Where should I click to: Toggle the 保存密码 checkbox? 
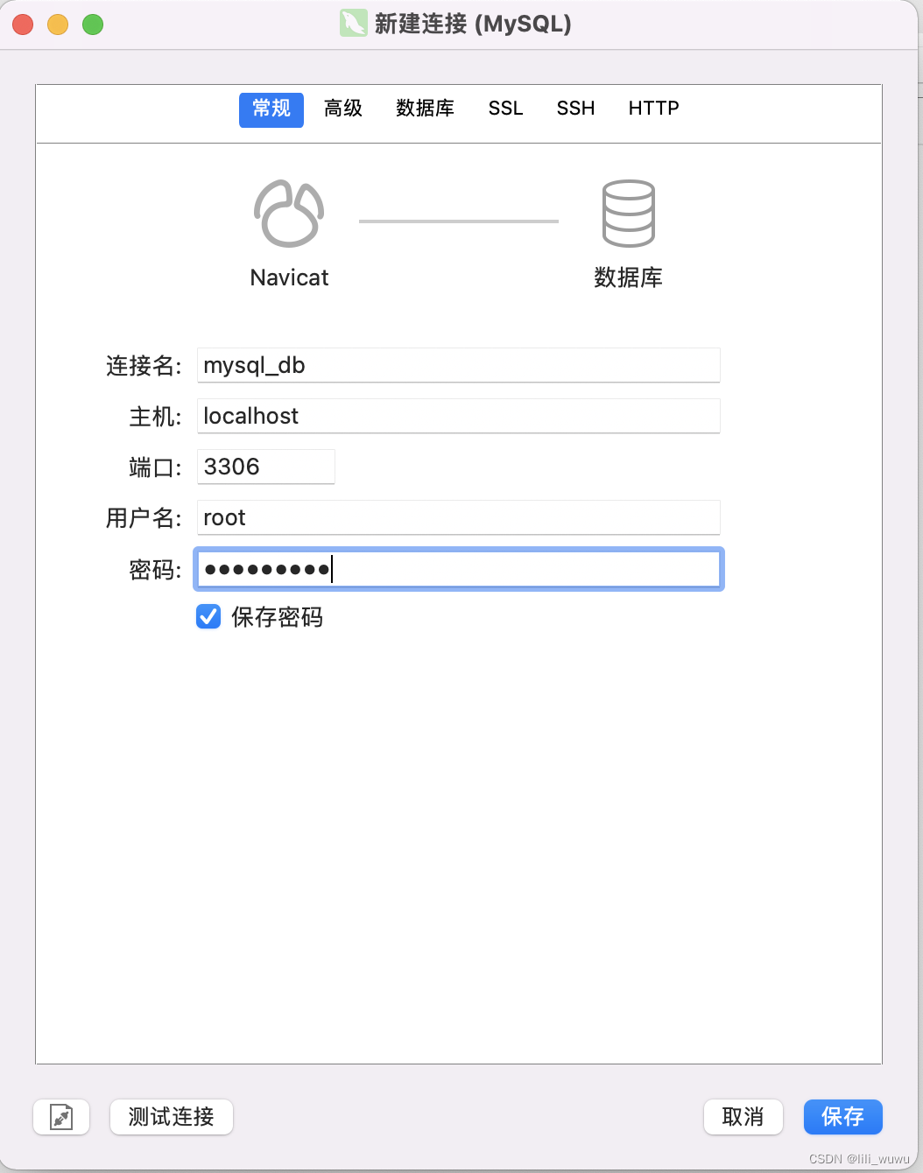pyautogui.click(x=208, y=617)
